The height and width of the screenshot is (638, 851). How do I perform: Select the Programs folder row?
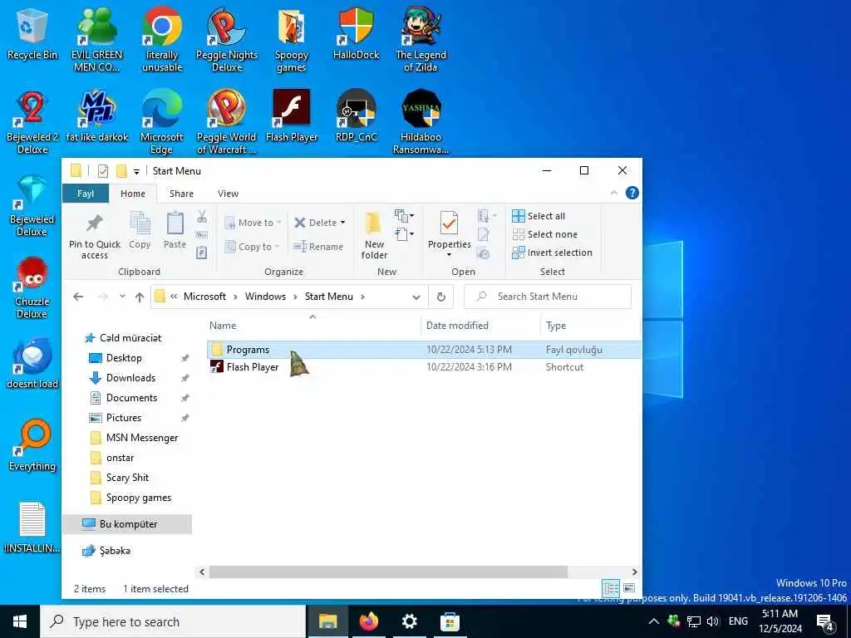(424, 350)
